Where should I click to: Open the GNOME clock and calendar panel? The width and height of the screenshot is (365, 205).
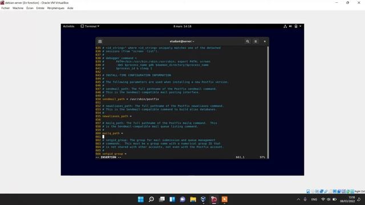pos(182,26)
